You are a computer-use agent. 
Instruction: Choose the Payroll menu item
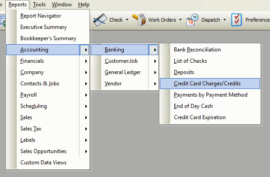[47, 95]
